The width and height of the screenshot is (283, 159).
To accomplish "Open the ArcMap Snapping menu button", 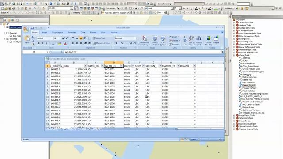I will tap(77, 13).
